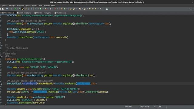
Task: Open the Refactor menu
Action: pyautogui.click(x=12, y=5)
